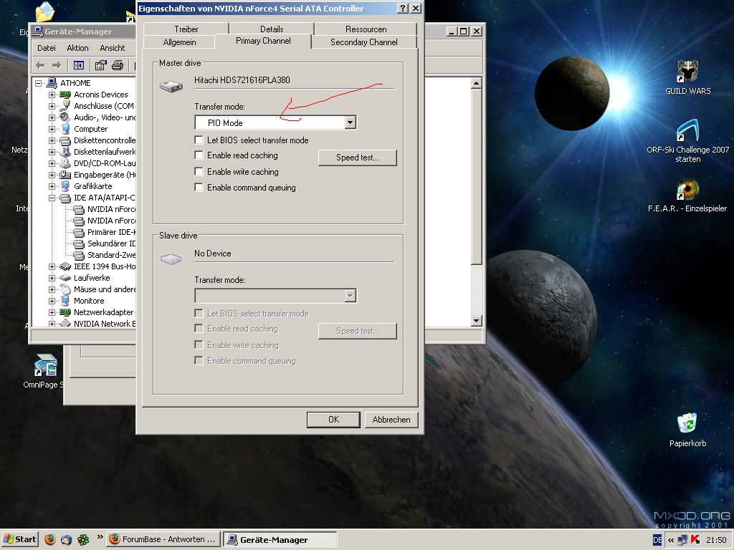Image resolution: width=734 pixels, height=550 pixels.
Task: Launch Firefox from the quick launch bar
Action: (x=50, y=539)
